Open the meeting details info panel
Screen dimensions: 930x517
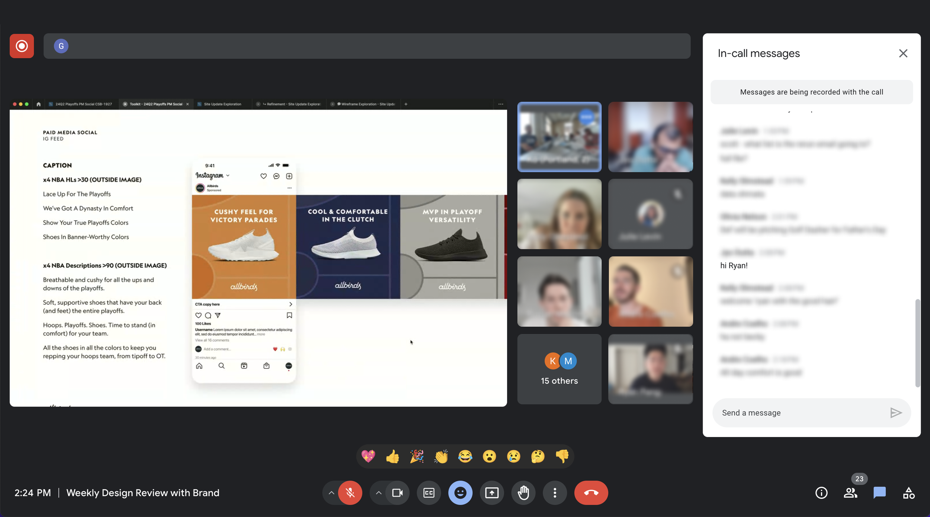point(821,493)
